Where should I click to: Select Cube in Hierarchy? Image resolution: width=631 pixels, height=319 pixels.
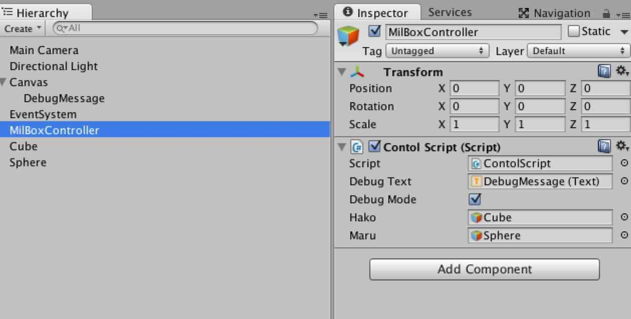23,147
